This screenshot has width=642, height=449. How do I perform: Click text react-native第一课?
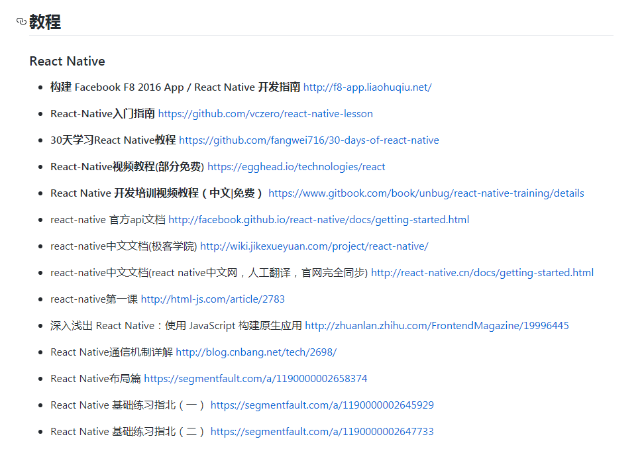coord(94,299)
